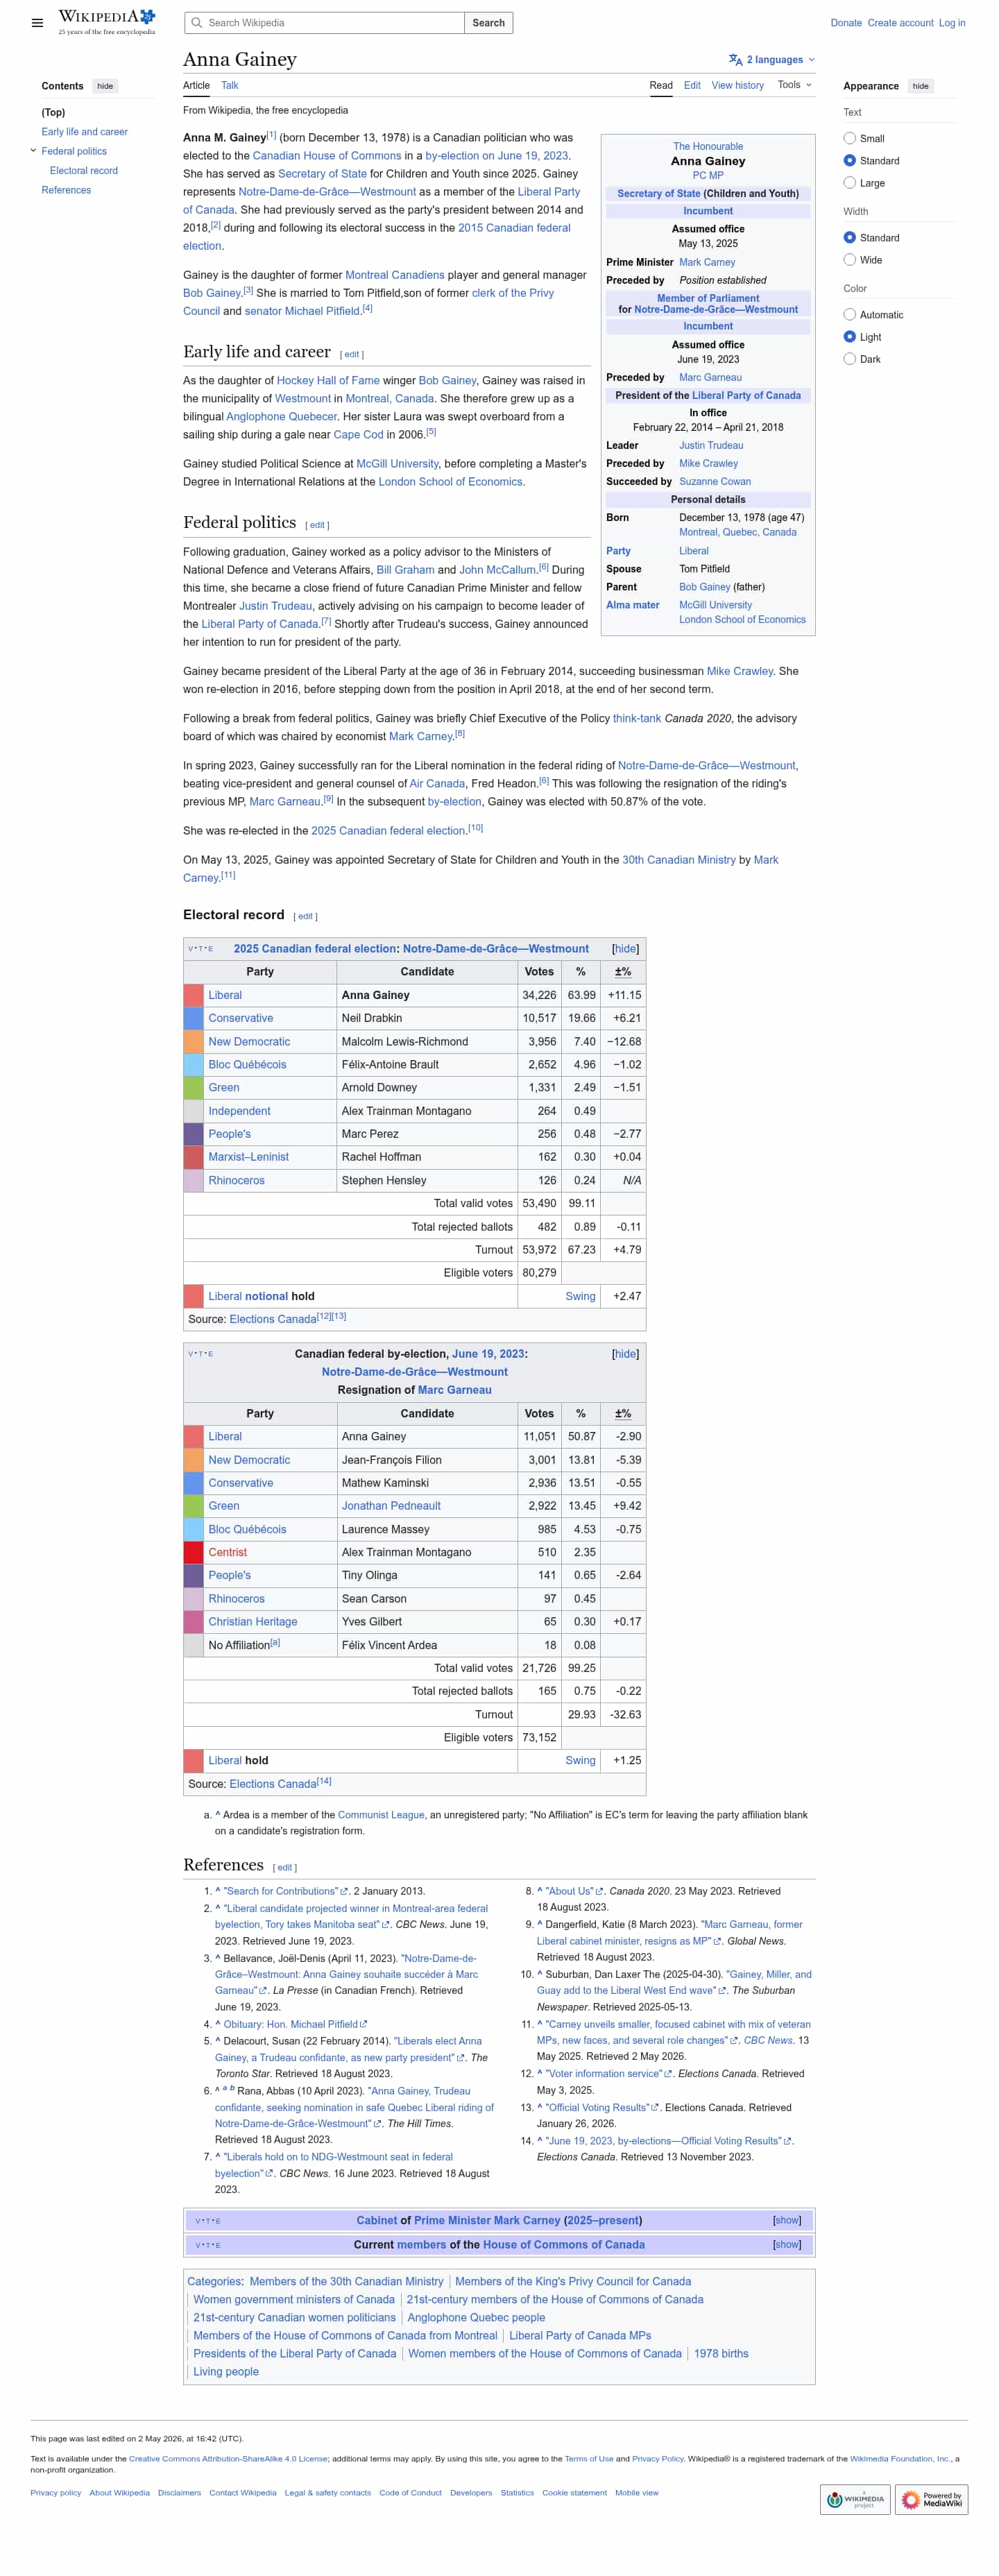Click the Search button
The image size is (999, 2576).
point(488,23)
